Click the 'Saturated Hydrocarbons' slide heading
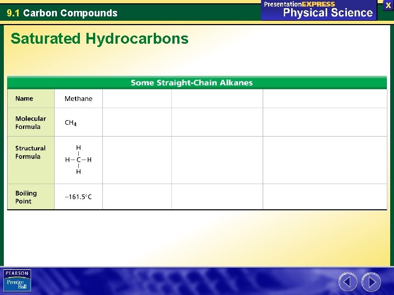The image size is (394, 295). pyautogui.click(x=100, y=39)
